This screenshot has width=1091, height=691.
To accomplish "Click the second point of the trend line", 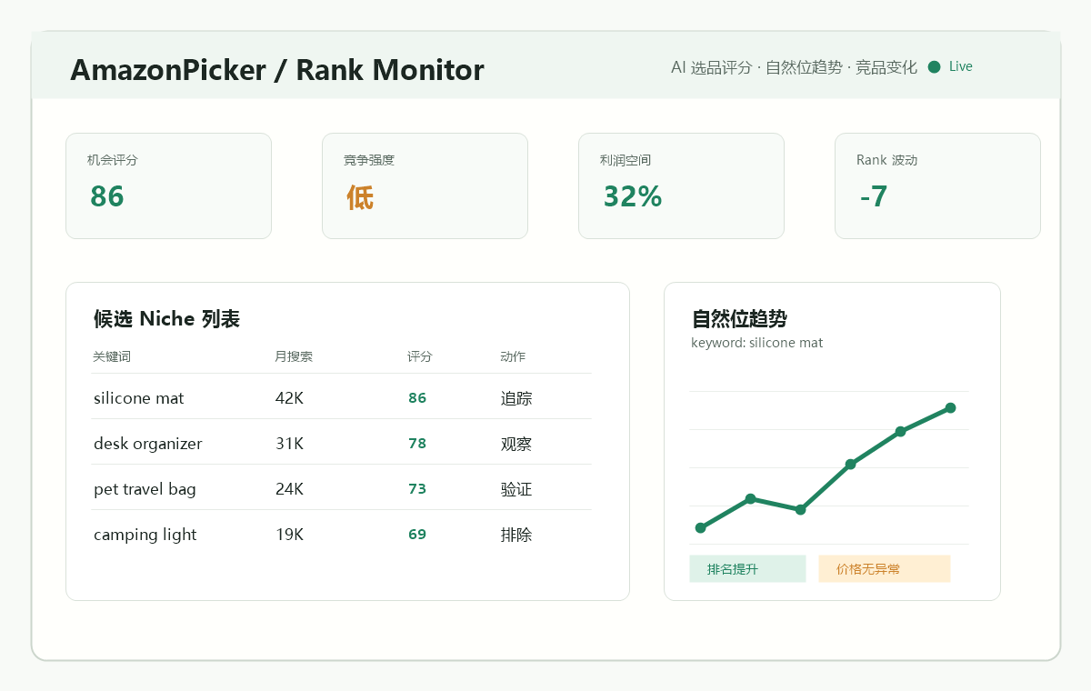I will coord(750,498).
